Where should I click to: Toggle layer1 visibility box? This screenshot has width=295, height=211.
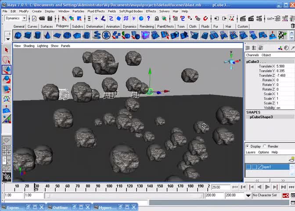point(248,167)
